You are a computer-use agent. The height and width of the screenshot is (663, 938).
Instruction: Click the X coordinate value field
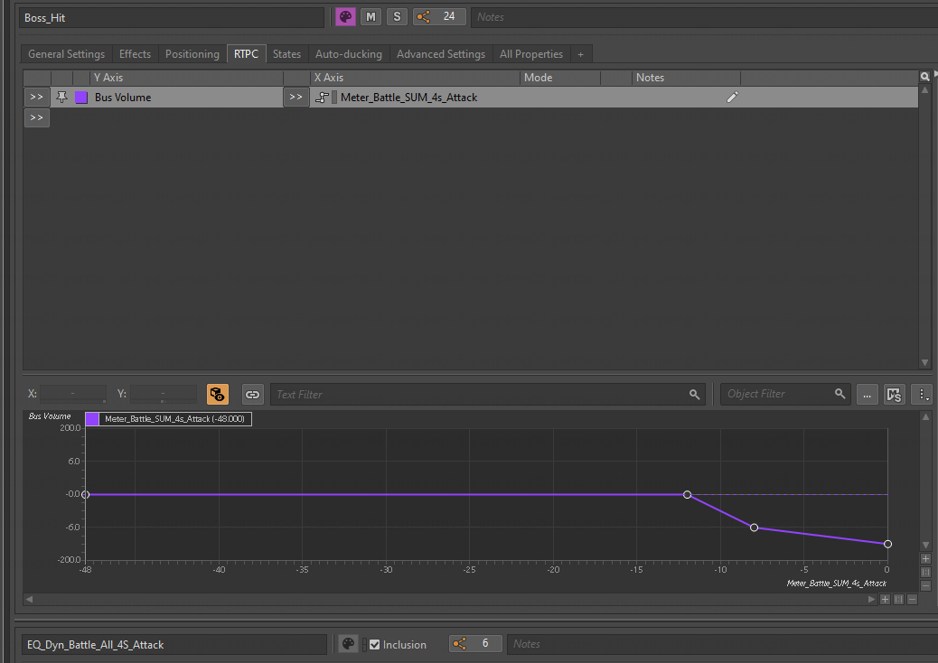pyautogui.click(x=73, y=394)
